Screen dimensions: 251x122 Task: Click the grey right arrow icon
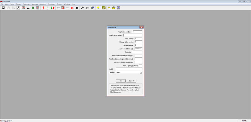point(67,8)
